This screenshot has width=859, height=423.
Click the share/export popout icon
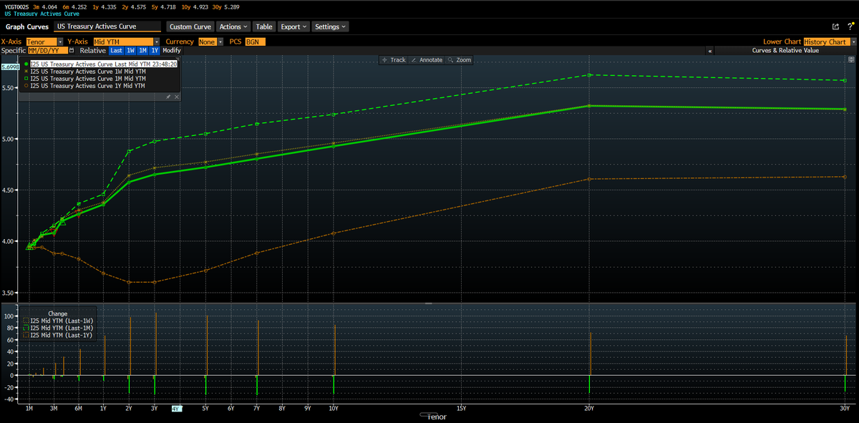point(835,26)
